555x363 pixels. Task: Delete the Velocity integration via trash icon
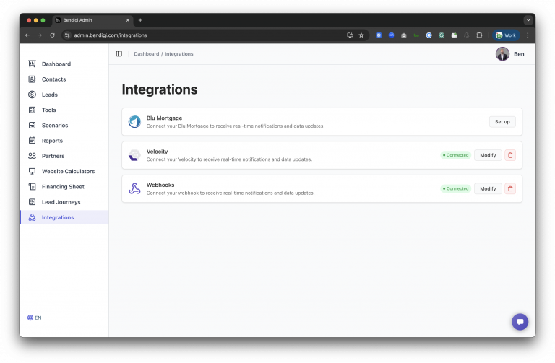click(x=510, y=155)
